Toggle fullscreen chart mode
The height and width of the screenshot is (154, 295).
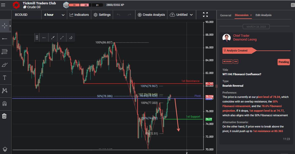pyautogui.click(x=205, y=15)
